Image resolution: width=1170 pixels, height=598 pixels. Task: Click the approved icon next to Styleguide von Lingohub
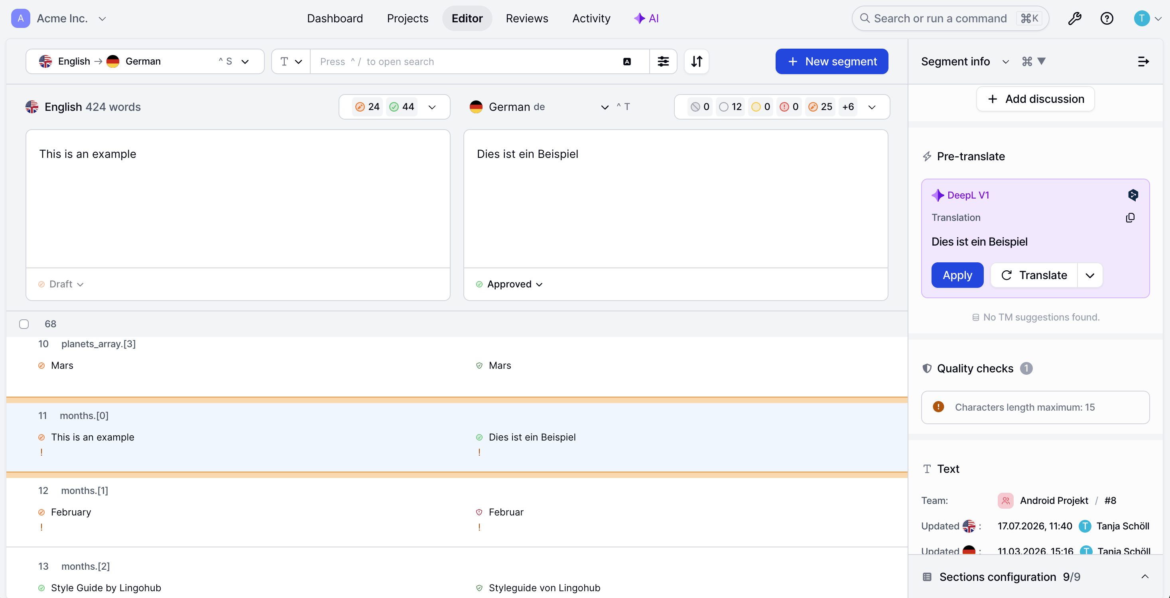479,588
